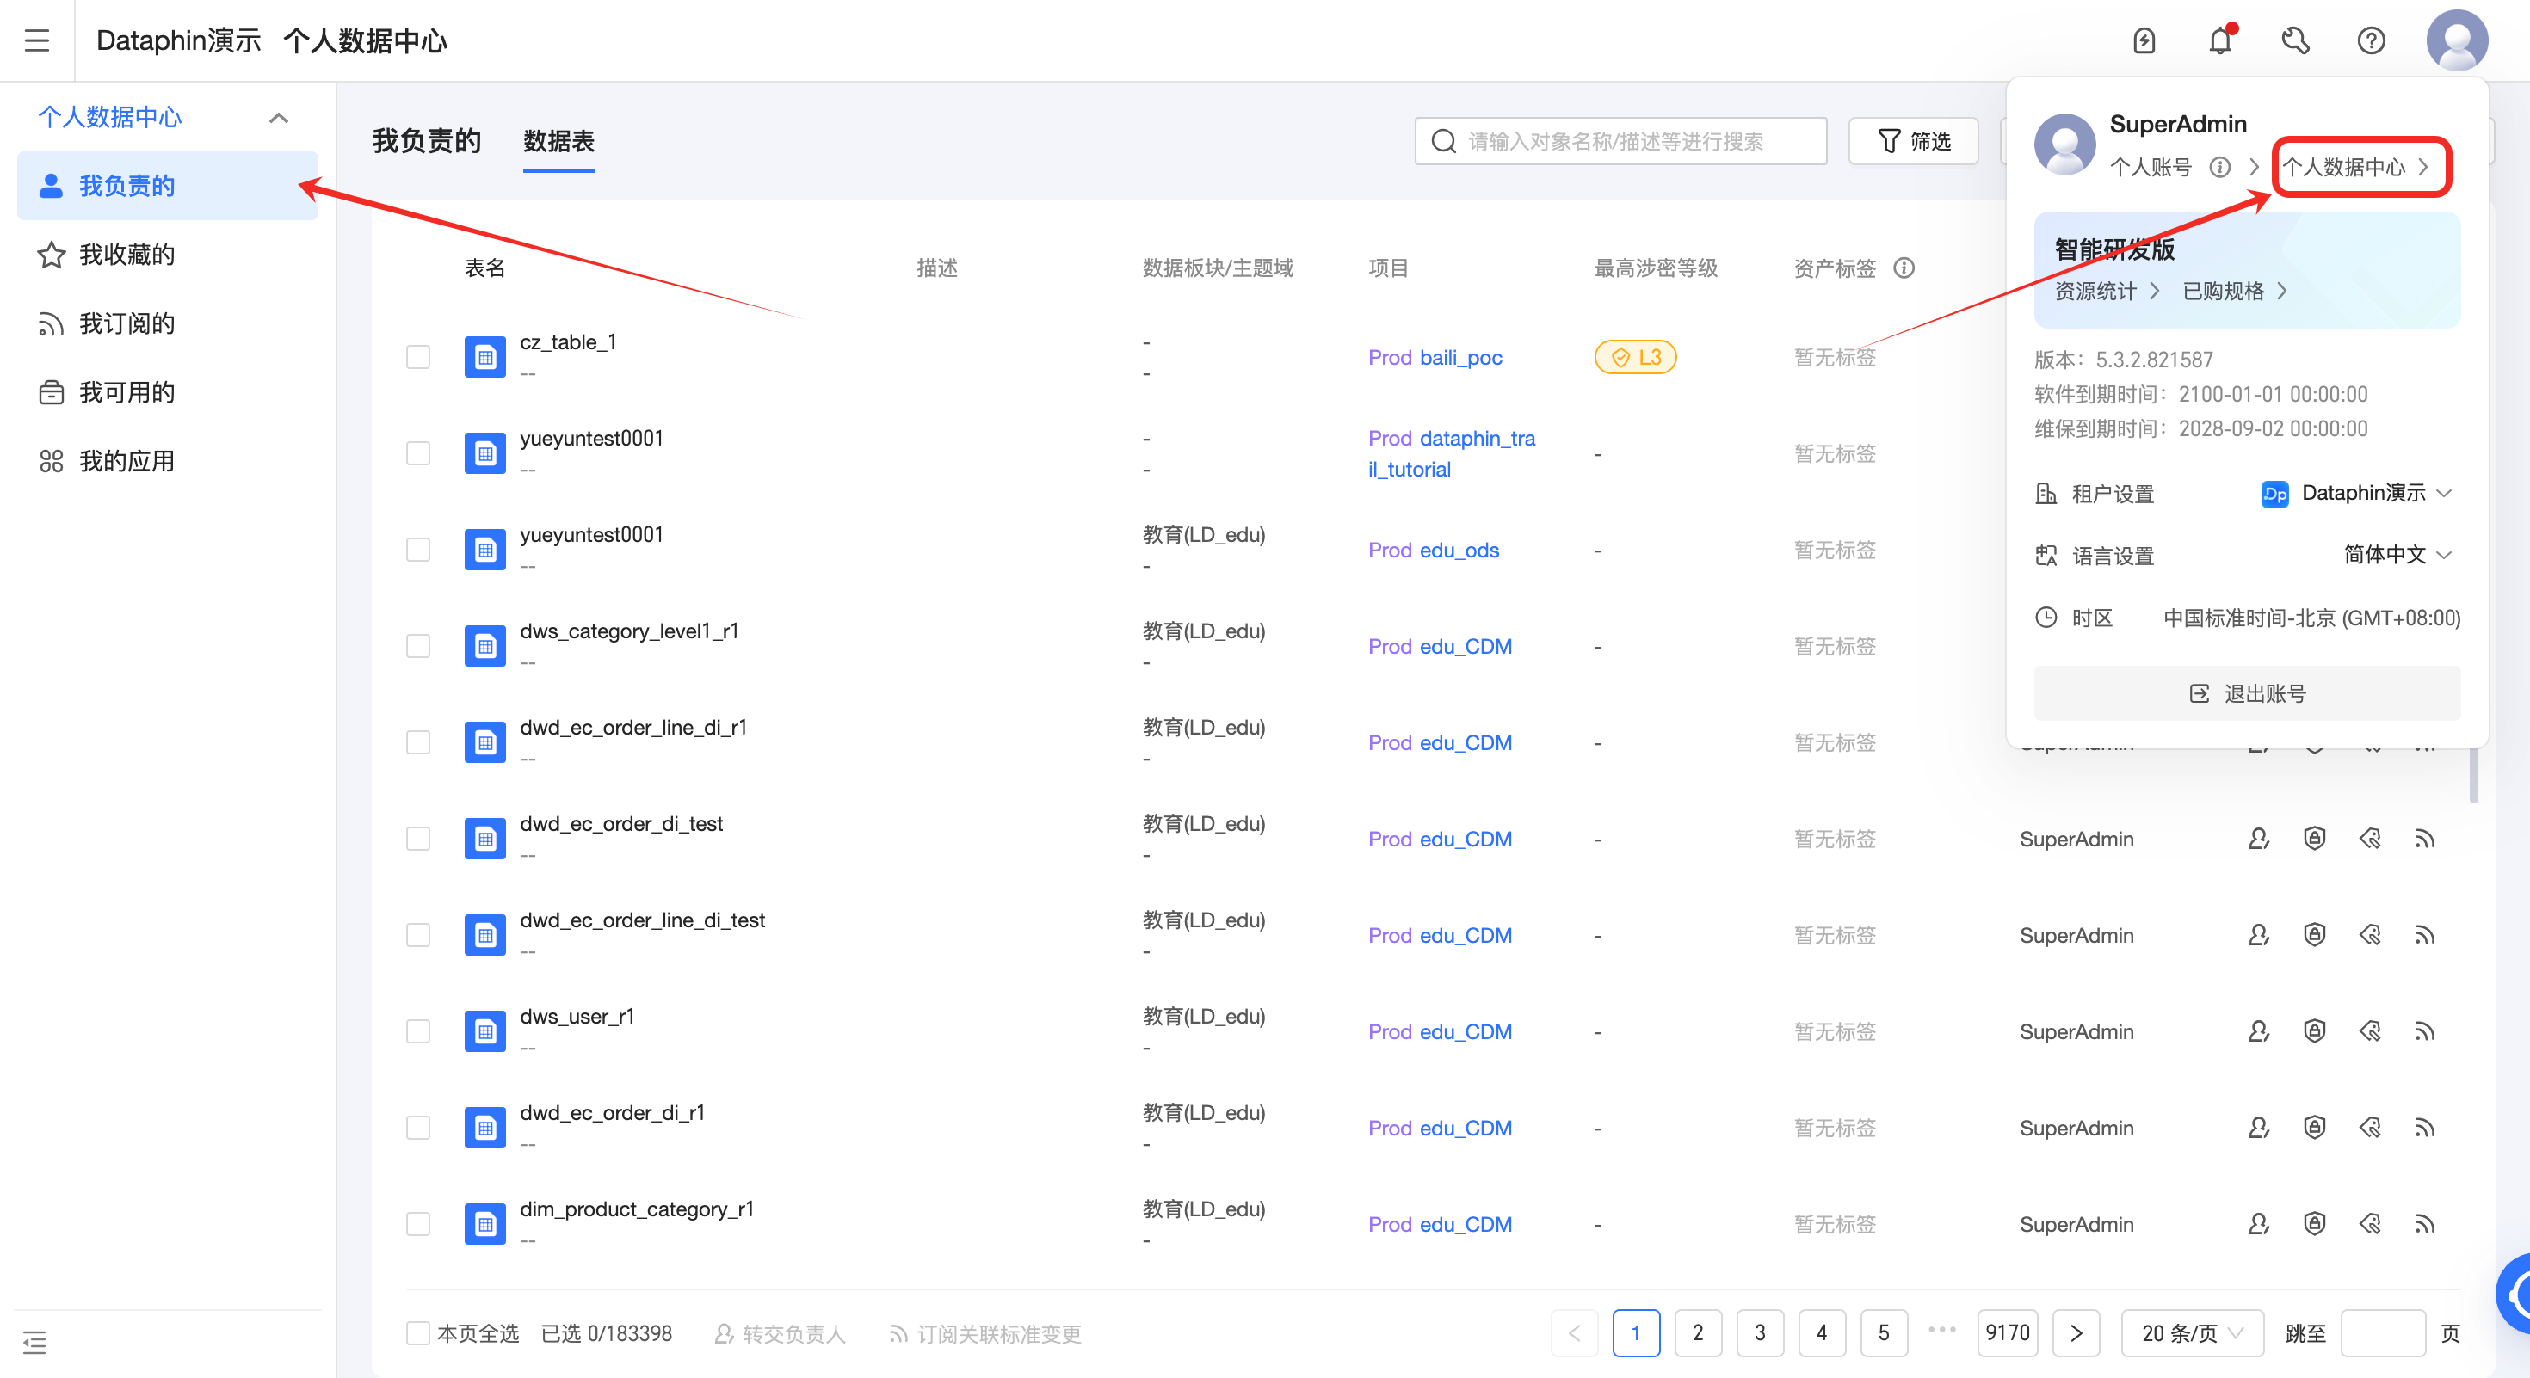Click the transfer-owner icon on the dwd_ec_order_di_test row
The height and width of the screenshot is (1378, 2530).
point(2258,838)
